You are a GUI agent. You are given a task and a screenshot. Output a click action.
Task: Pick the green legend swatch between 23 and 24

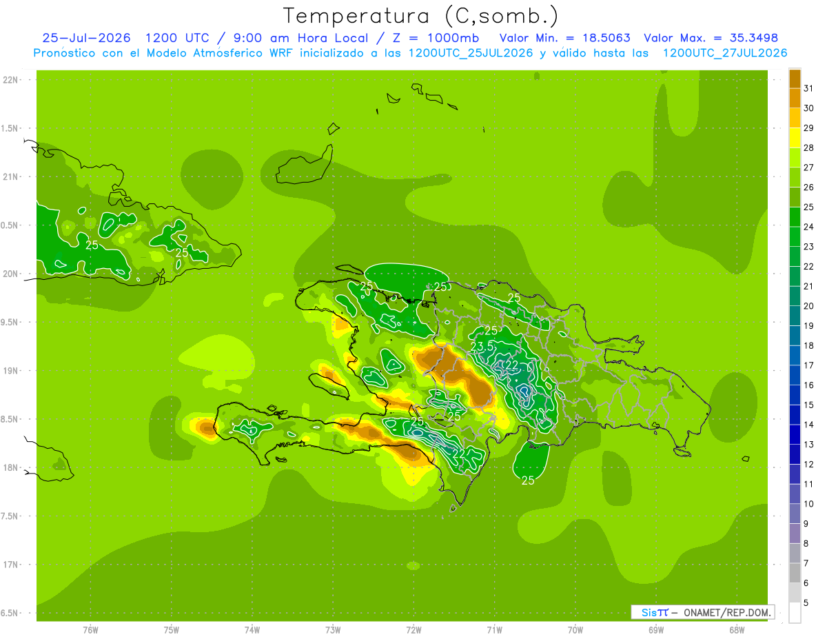[795, 237]
